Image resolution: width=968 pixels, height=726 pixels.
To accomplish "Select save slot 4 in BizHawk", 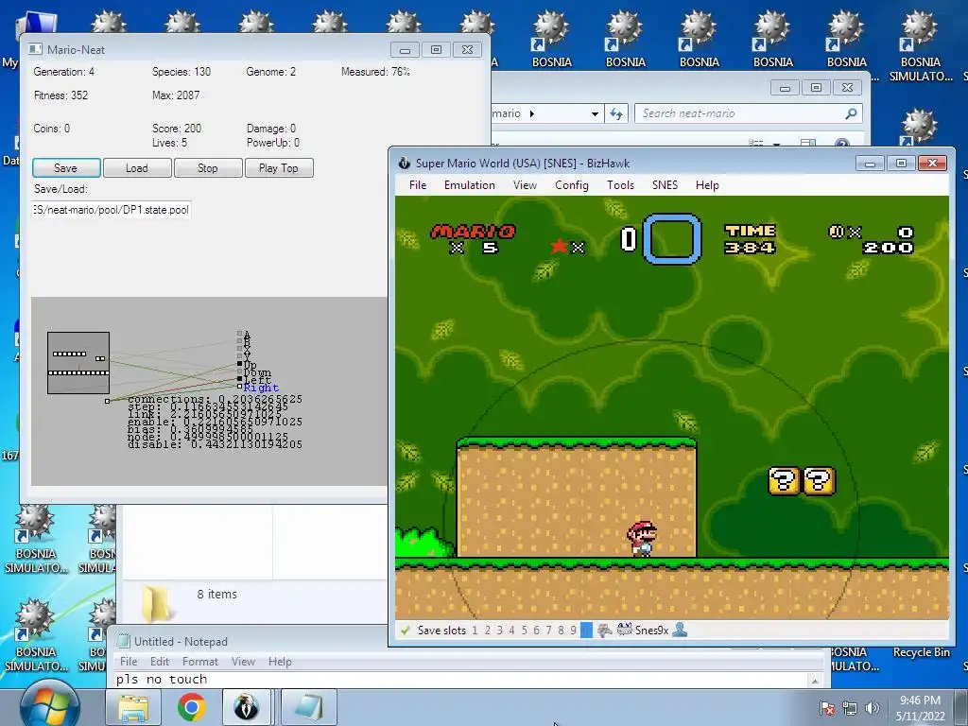I will tap(511, 631).
